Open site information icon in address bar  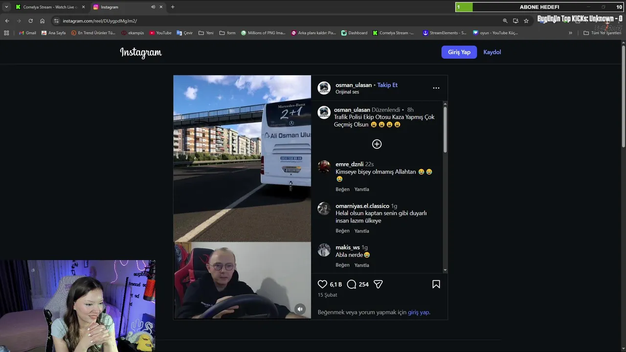point(56,21)
